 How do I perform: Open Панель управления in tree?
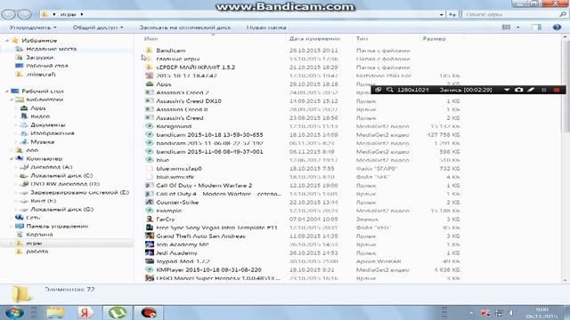[x=57, y=227]
